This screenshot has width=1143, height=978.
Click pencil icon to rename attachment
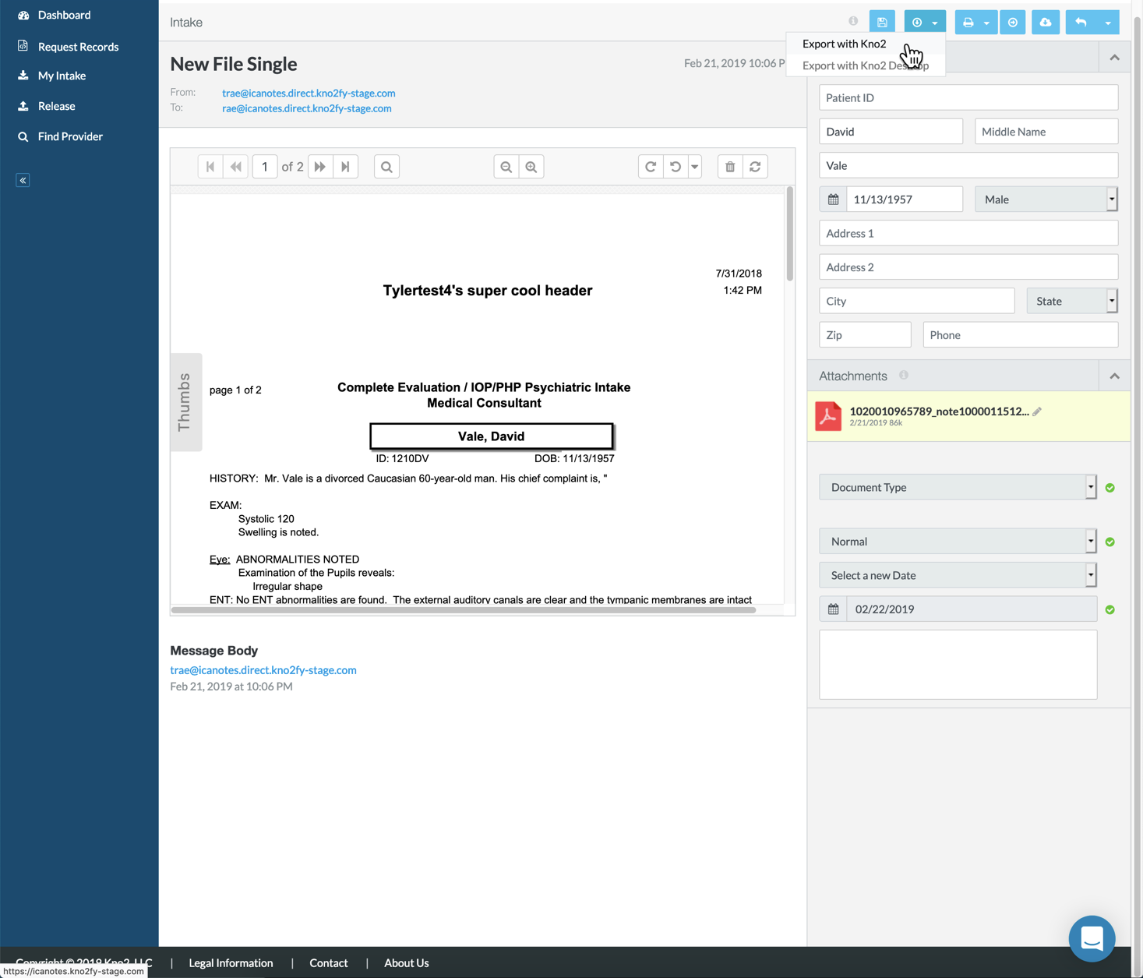tap(1037, 411)
